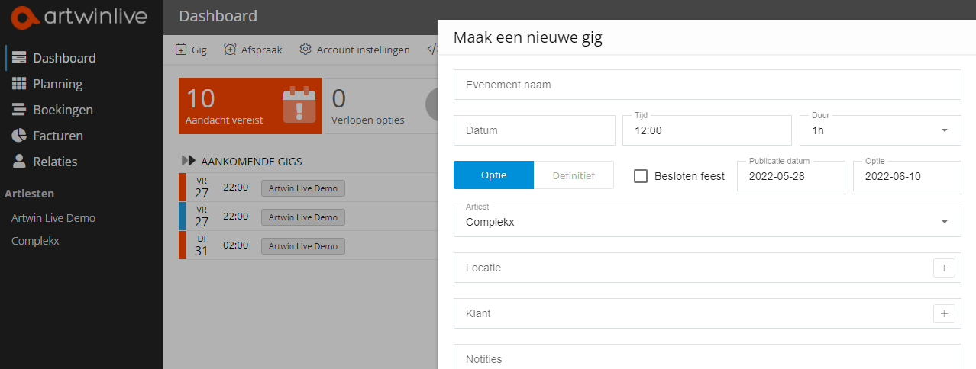Image resolution: width=976 pixels, height=369 pixels.
Task: Click the fast-forward icon beside Aankomende Gigs
Action: point(189,161)
